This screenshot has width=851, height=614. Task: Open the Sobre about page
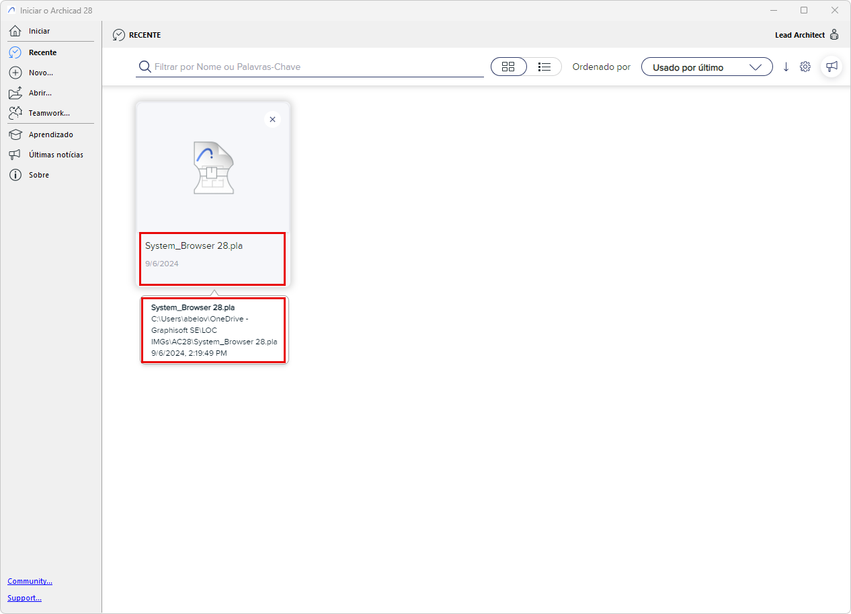click(x=39, y=175)
